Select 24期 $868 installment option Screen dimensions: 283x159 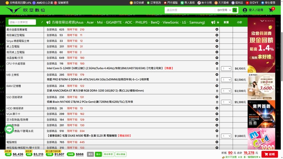point(75,154)
